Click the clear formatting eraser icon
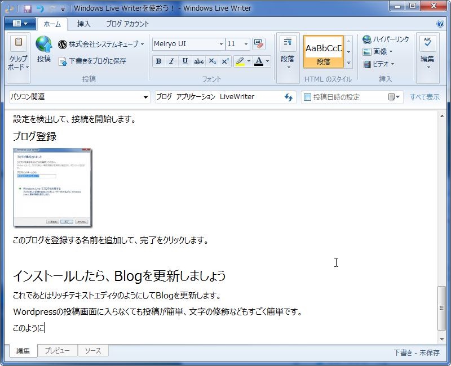The height and width of the screenshot is (366, 451). [259, 44]
